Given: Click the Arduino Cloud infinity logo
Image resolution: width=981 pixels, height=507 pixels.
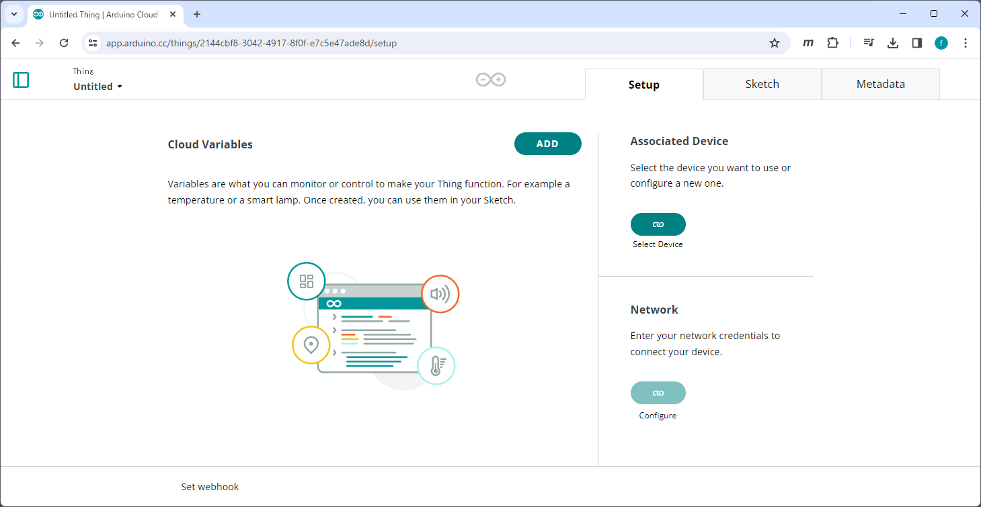Looking at the screenshot, I should click(x=490, y=79).
